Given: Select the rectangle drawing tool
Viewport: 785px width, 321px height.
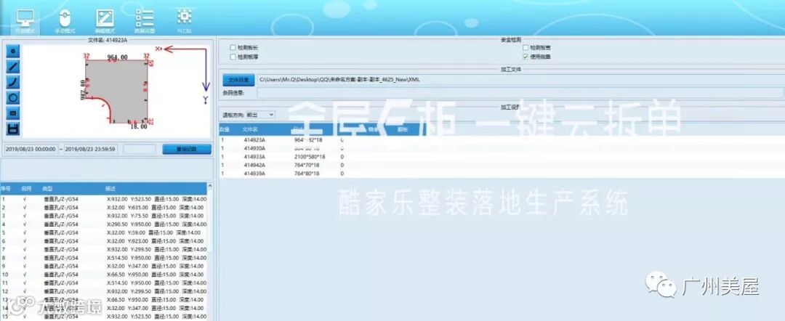Looking at the screenshot, I should point(13,113).
